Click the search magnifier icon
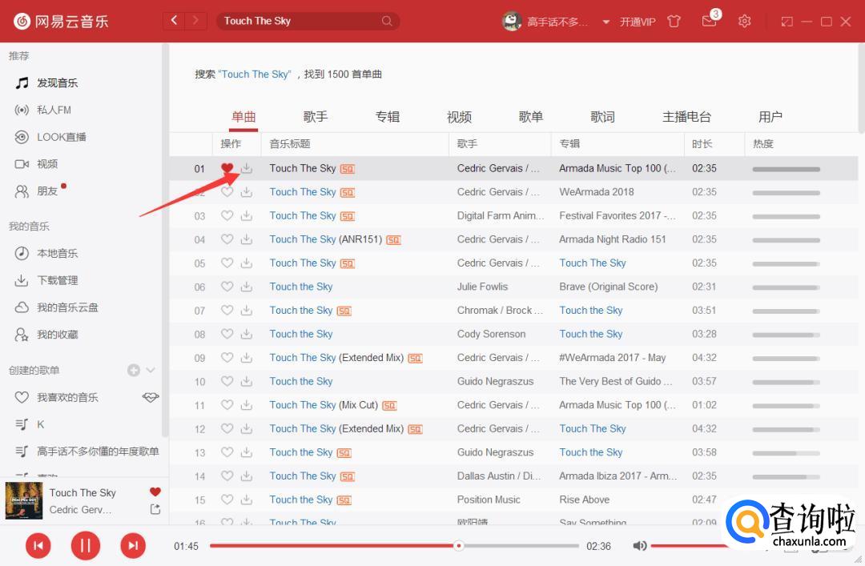This screenshot has height=566, width=865. [387, 21]
